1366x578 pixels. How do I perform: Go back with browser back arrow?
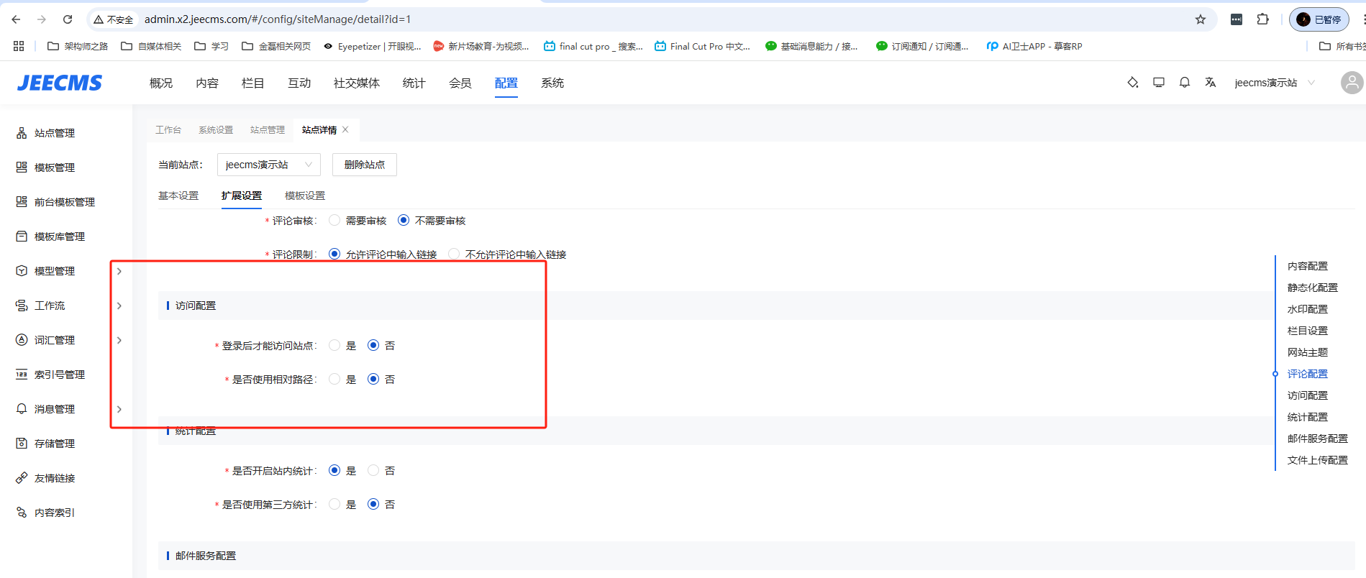point(16,19)
